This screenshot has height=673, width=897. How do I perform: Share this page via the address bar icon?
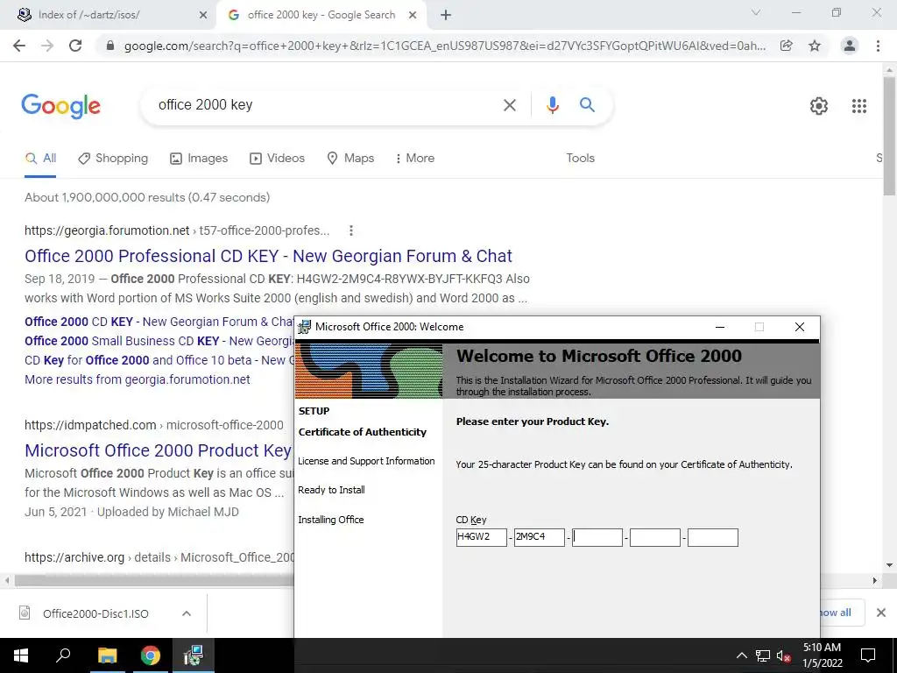787,46
